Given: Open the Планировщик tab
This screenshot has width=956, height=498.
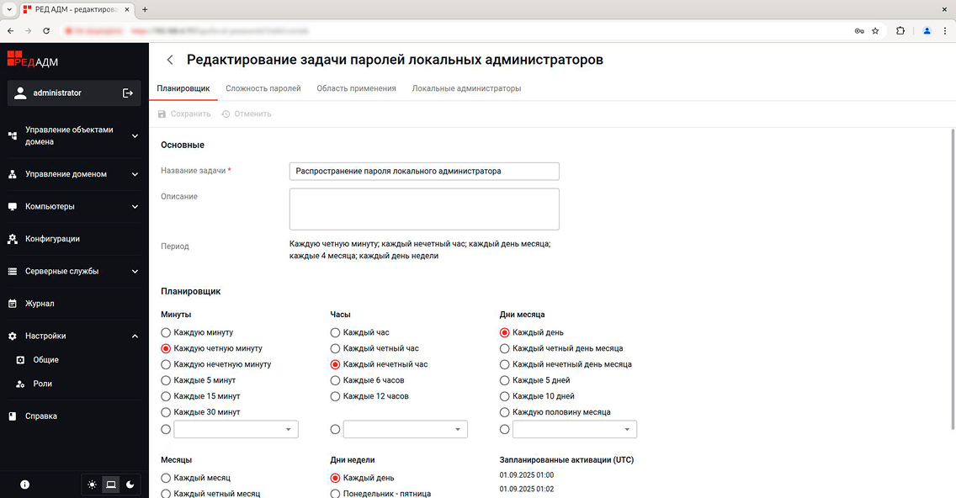Looking at the screenshot, I should tap(183, 88).
